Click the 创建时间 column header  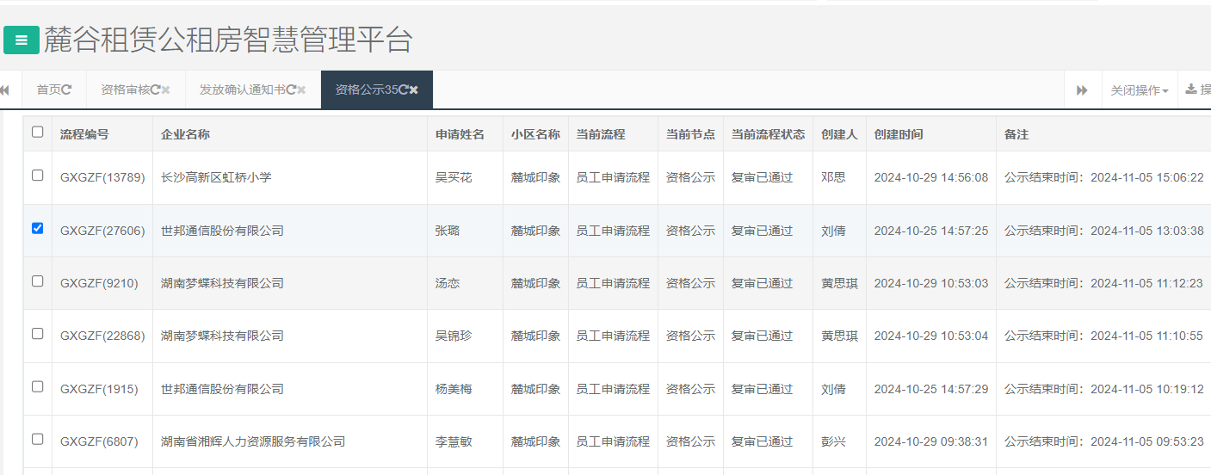(x=898, y=134)
